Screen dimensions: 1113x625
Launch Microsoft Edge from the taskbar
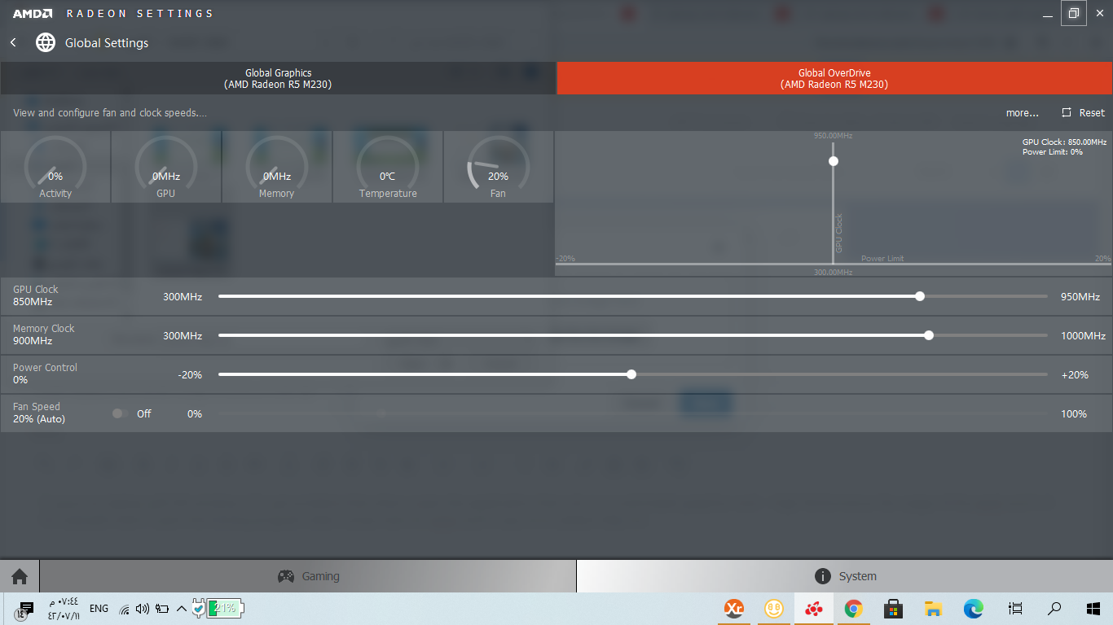[x=973, y=608]
